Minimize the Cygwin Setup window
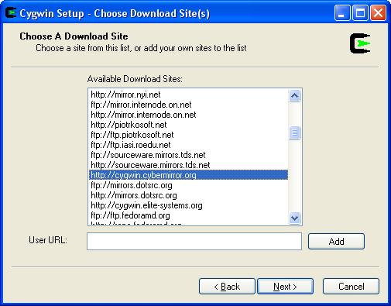This screenshot has width=391, height=306. [341, 13]
